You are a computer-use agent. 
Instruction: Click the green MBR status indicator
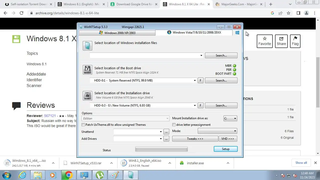(234, 66)
